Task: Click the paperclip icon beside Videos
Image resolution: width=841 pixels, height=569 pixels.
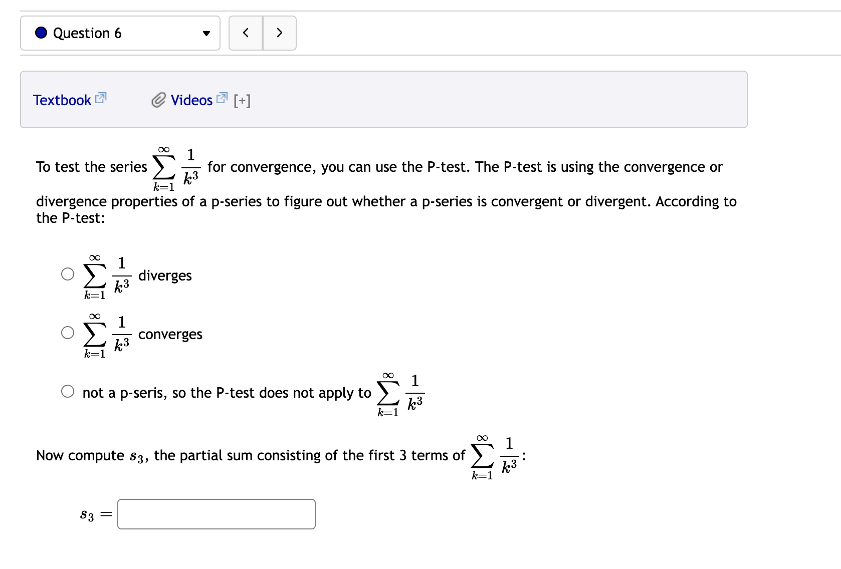Action: click(x=158, y=100)
